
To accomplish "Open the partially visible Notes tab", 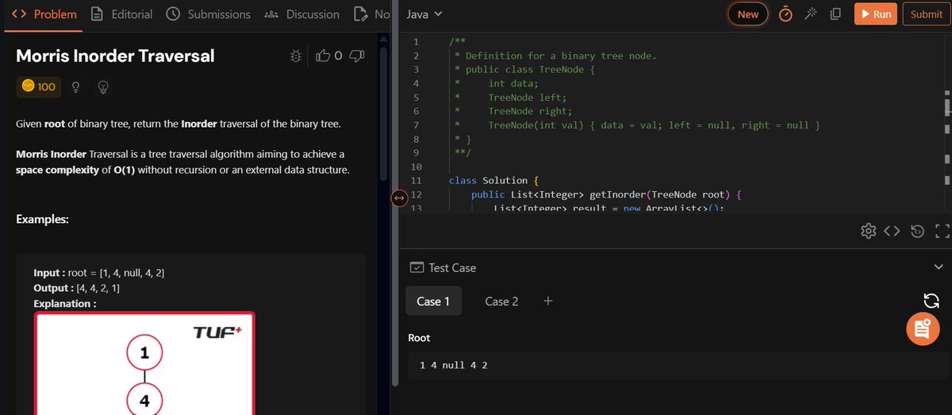I will [371, 14].
